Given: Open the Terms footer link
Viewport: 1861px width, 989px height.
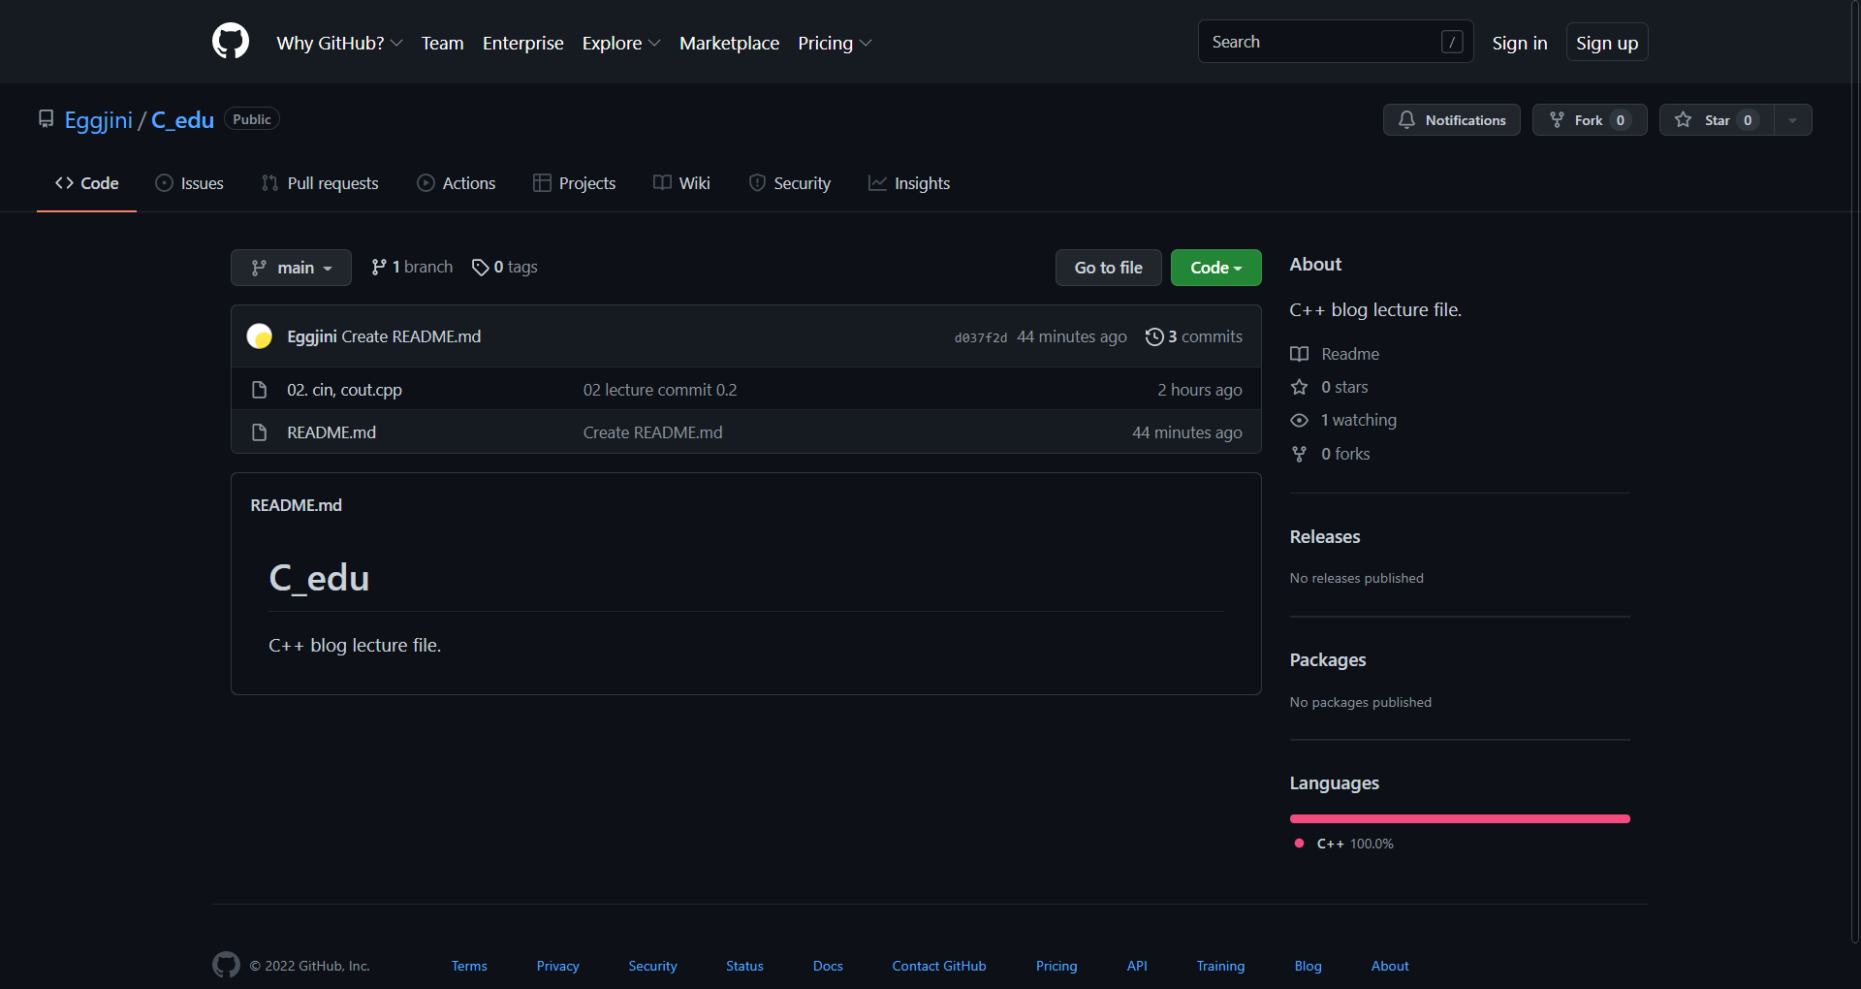Looking at the screenshot, I should coord(469,966).
